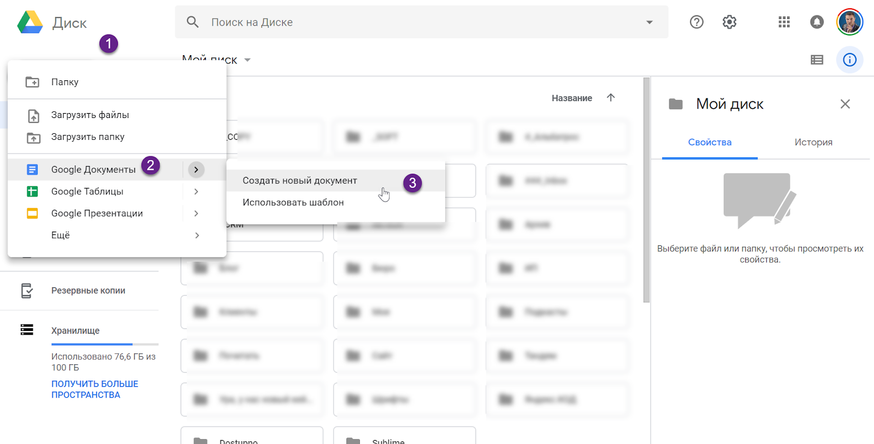
Task: Click the storage icon in sidebar
Action: (x=27, y=330)
